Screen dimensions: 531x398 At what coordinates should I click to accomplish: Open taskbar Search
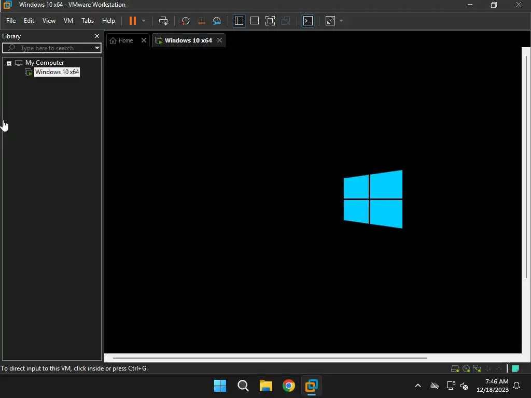[243, 386]
